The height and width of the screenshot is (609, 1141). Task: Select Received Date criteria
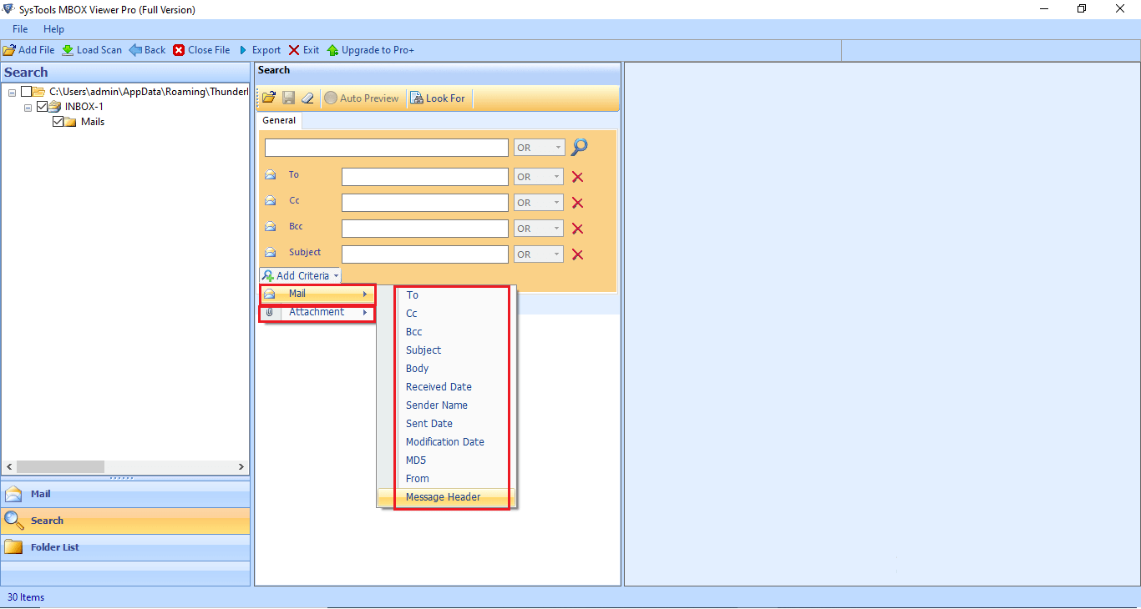point(439,387)
